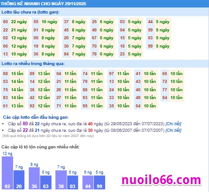Click number 01 beside '8 ngày'
Image resolution: width=209 pixels, height=192 pixels.
(x=36, y=30)
